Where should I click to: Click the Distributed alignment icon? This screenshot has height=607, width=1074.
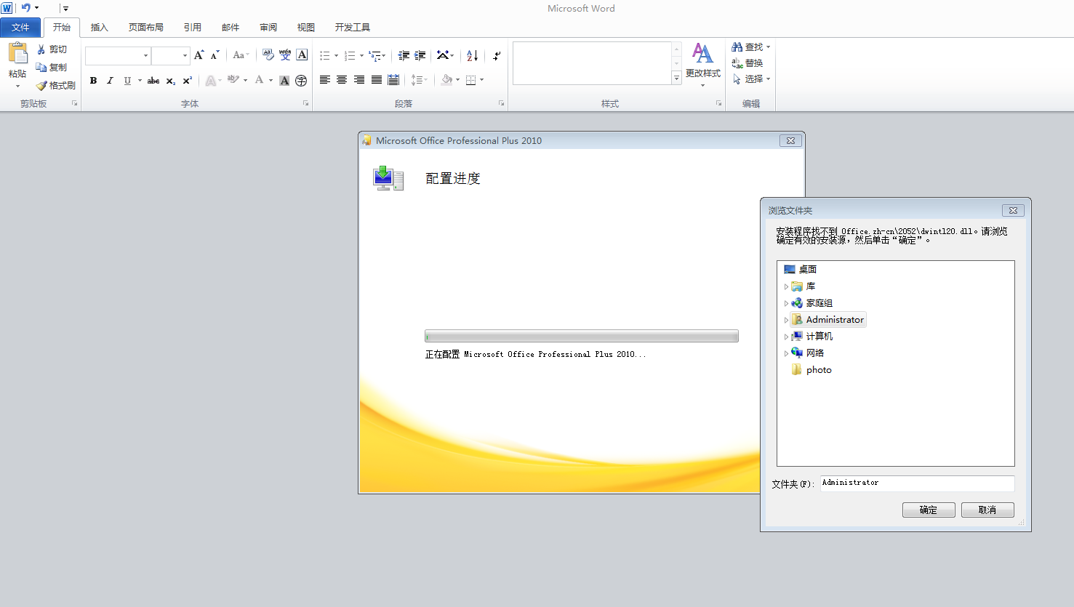(x=393, y=80)
